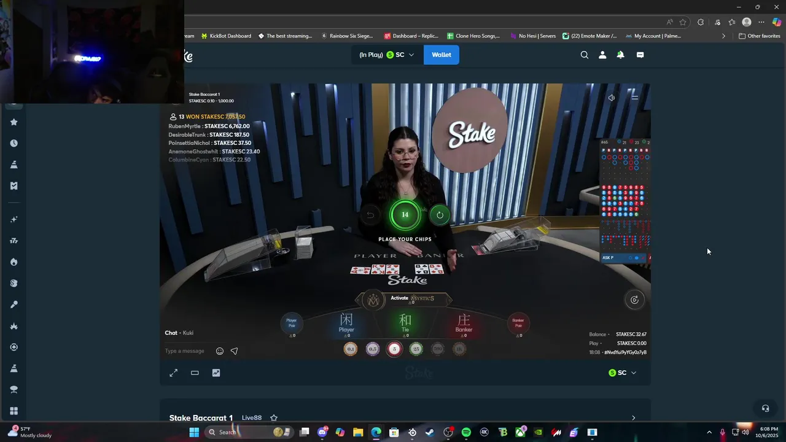The width and height of the screenshot is (786, 442).
Task: Select the 0.1 chip
Action: [x=351, y=349]
